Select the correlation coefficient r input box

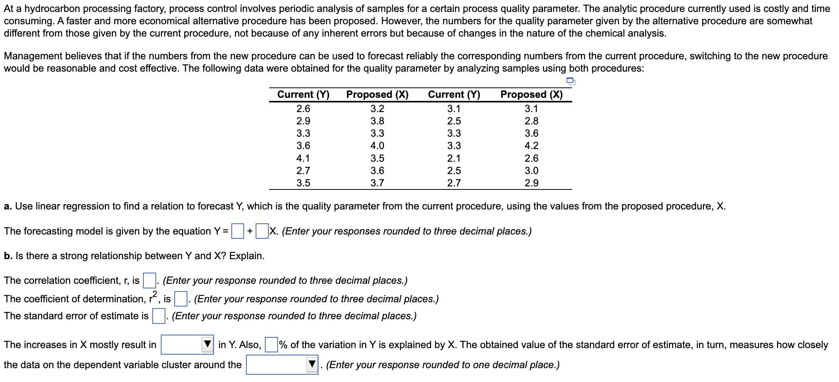pos(149,280)
